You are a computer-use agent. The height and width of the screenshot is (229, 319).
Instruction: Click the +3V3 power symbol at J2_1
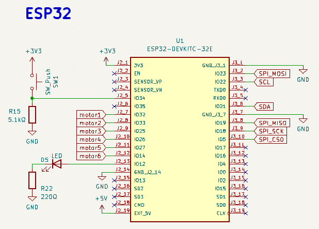106,59
